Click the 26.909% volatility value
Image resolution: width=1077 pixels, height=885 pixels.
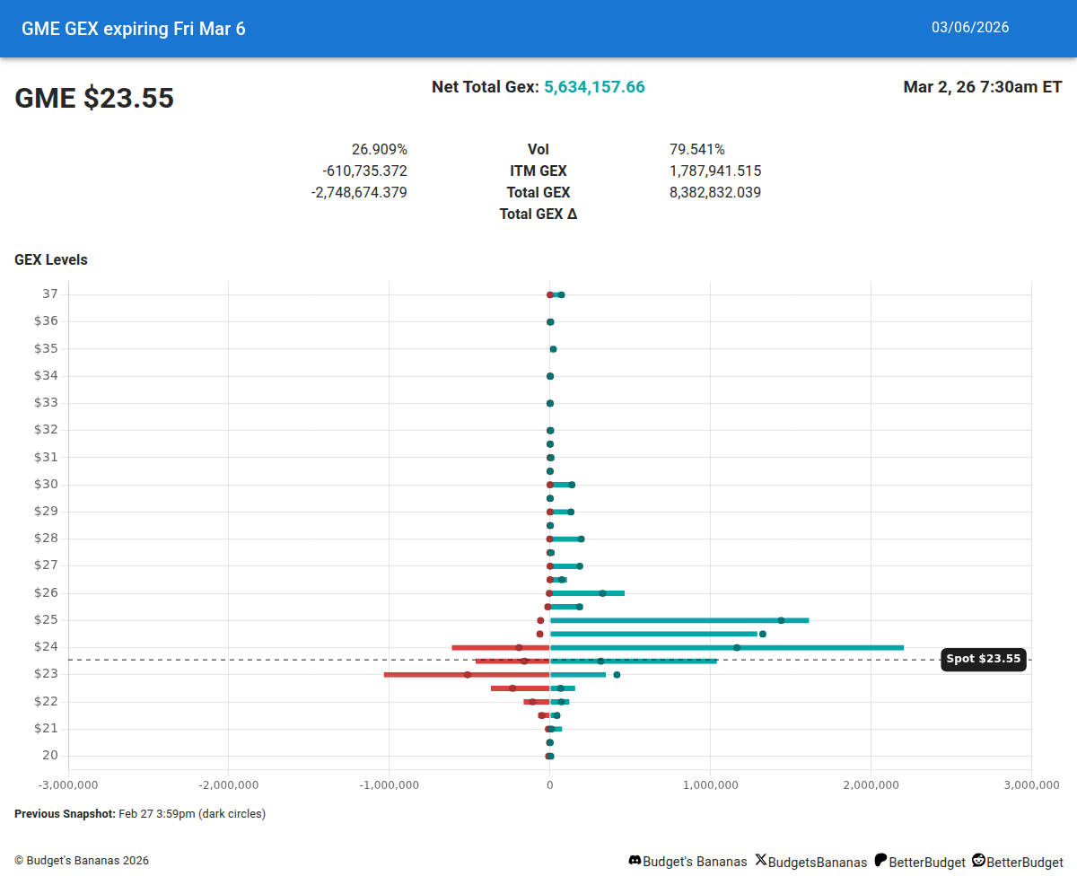(380, 149)
